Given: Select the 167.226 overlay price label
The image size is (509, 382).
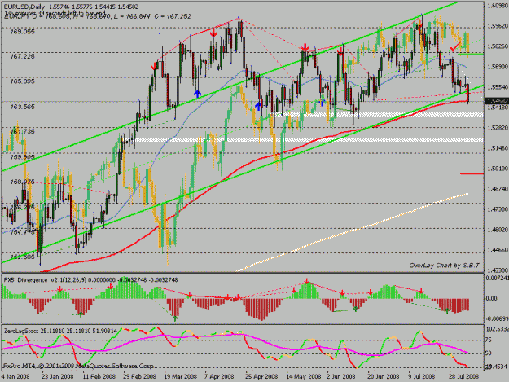Looking at the screenshot, I should click(23, 56).
